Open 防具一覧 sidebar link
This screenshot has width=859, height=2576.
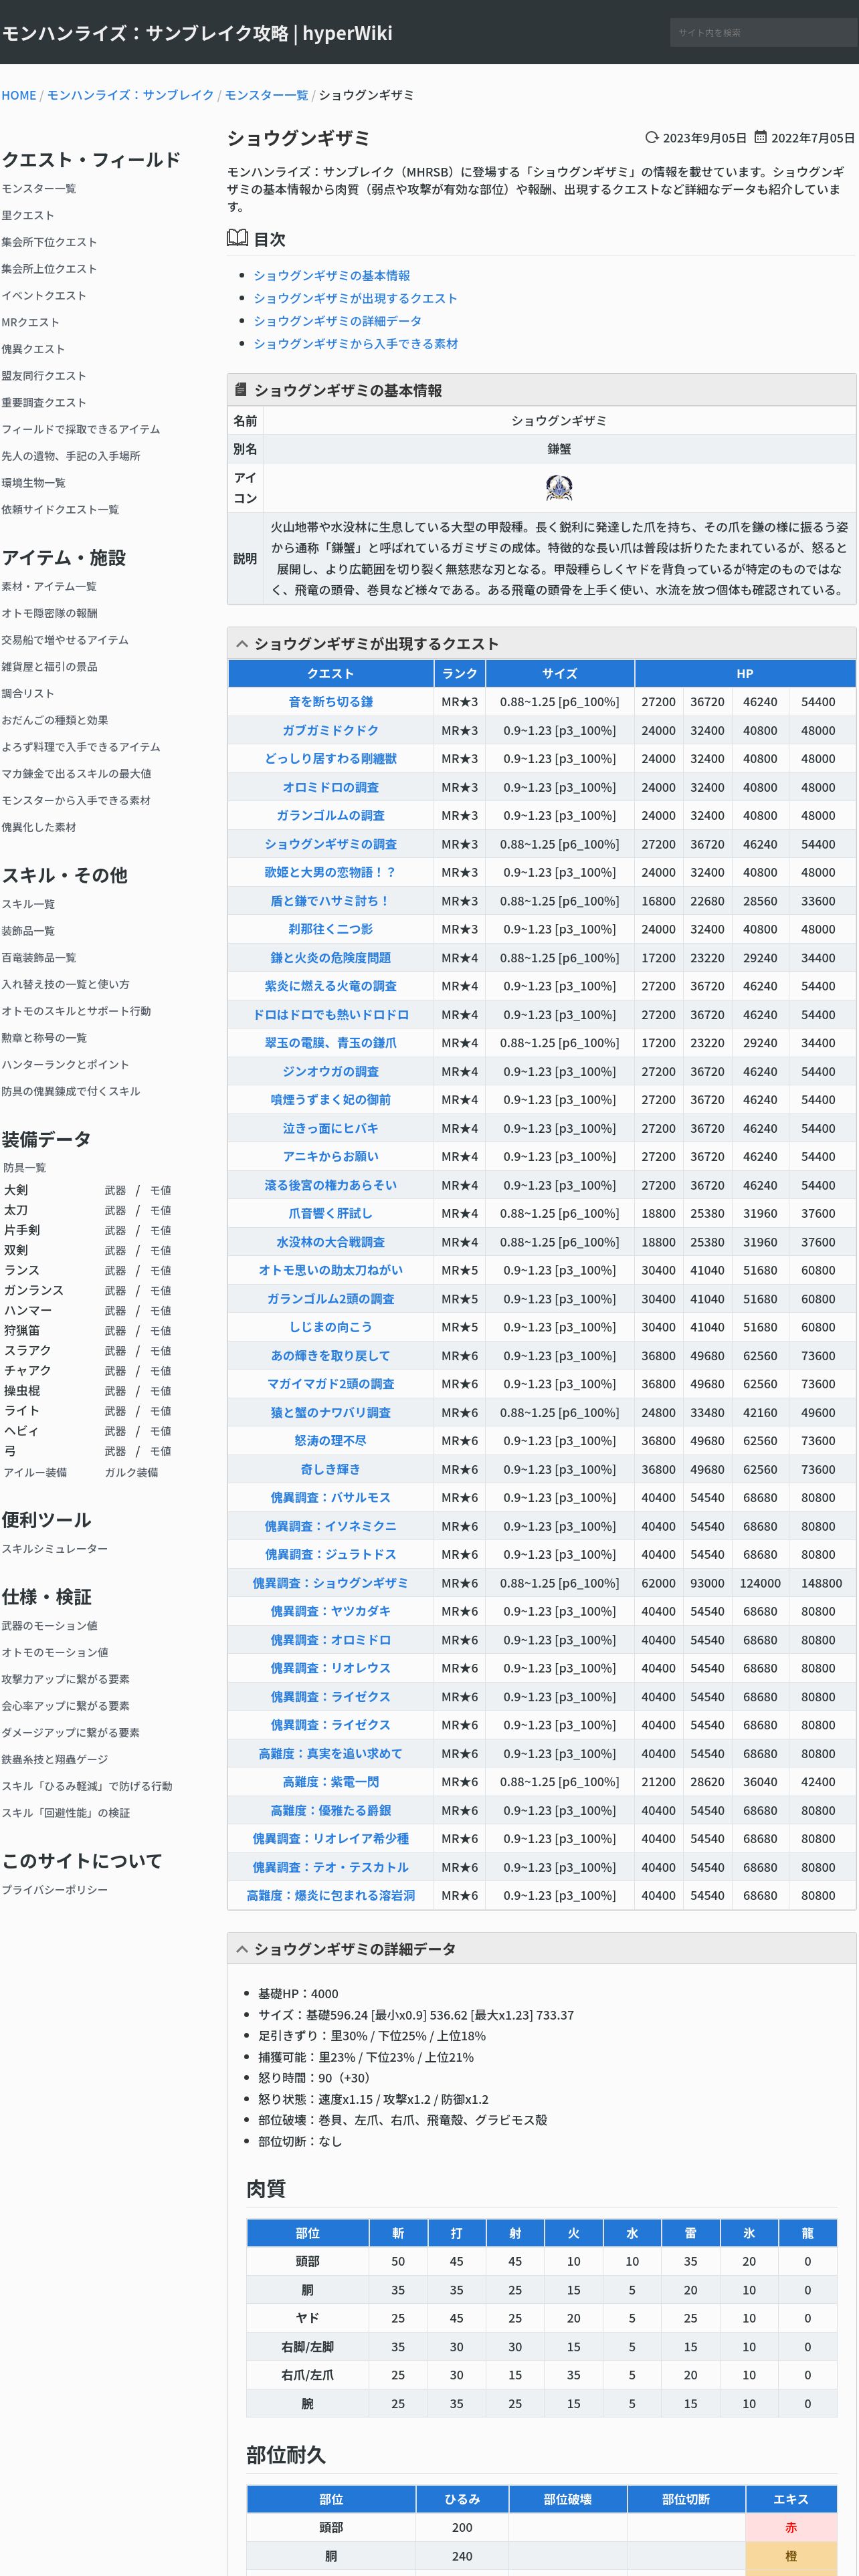pyautogui.click(x=24, y=1168)
